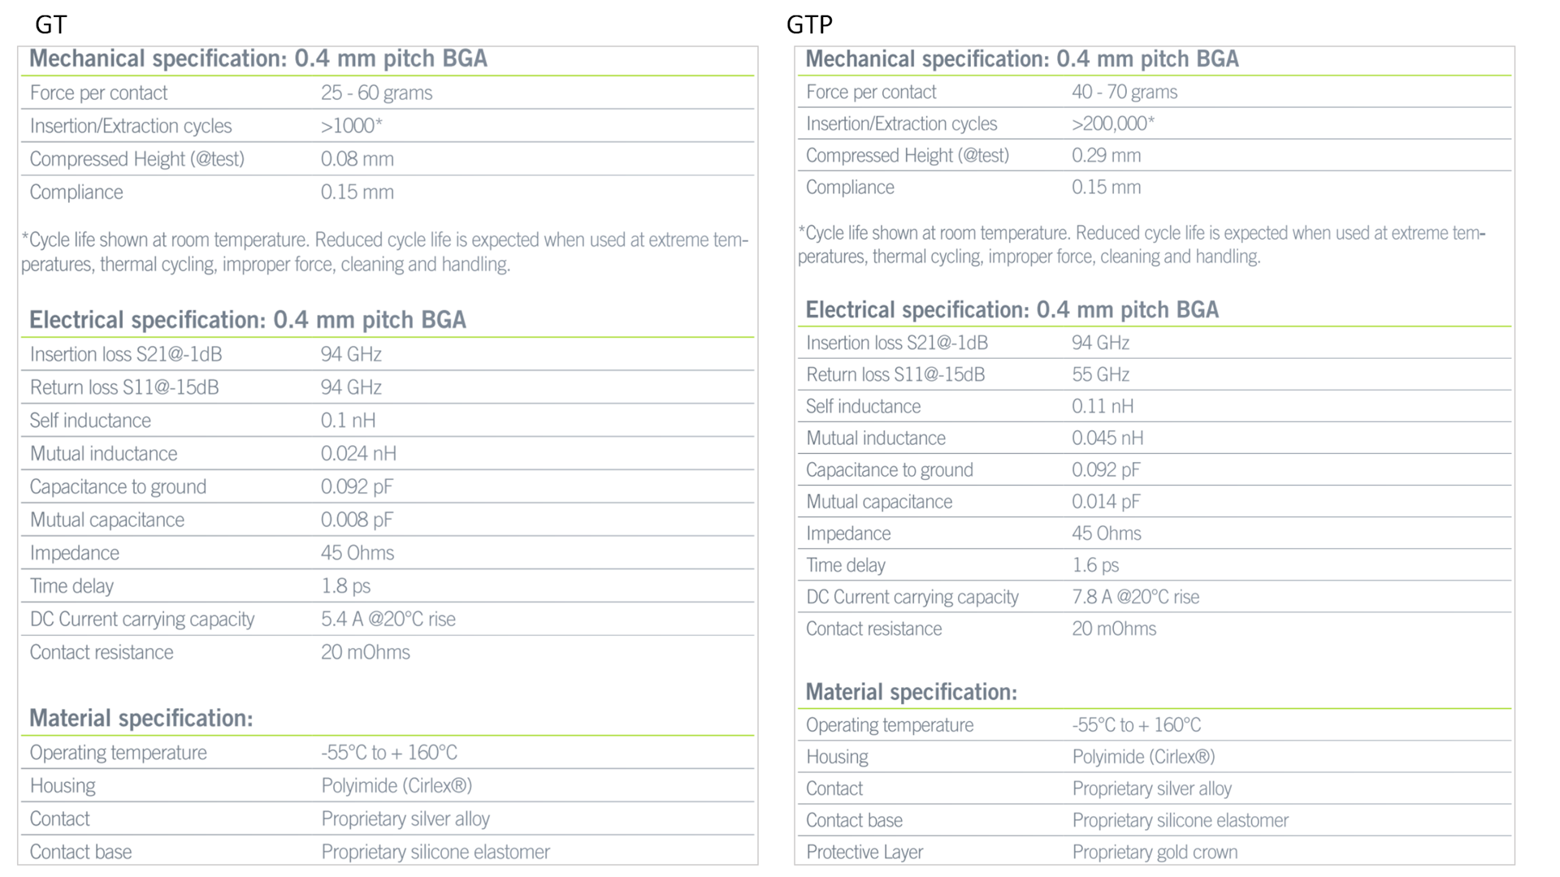Click the >200,000* insertion/extraction cycles value
This screenshot has width=1560, height=877.
(x=1112, y=123)
